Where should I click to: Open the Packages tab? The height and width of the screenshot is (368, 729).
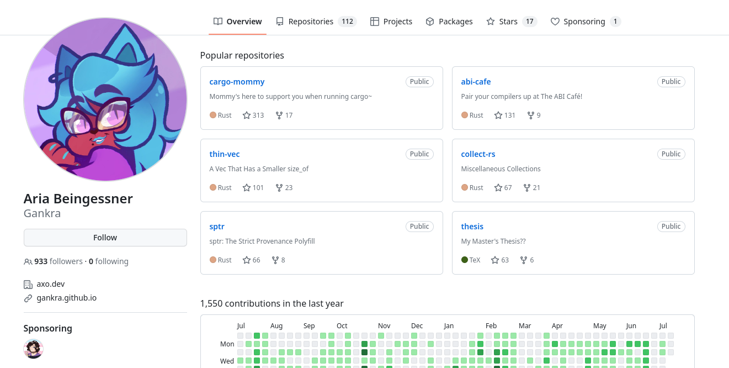tap(449, 22)
